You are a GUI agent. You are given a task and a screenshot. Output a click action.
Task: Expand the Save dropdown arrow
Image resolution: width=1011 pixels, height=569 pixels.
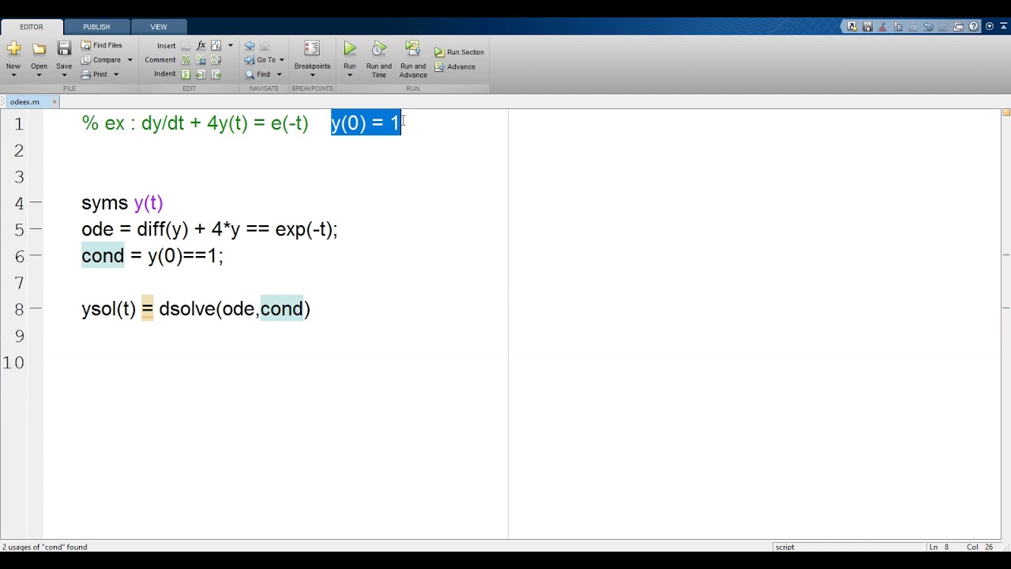pyautogui.click(x=64, y=75)
